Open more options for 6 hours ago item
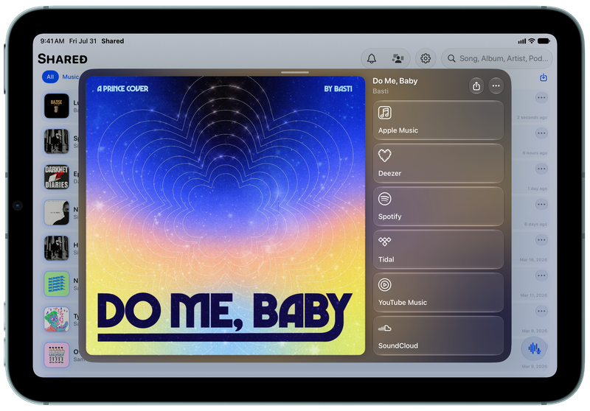Viewport: 590px width, 411px height. tap(541, 133)
